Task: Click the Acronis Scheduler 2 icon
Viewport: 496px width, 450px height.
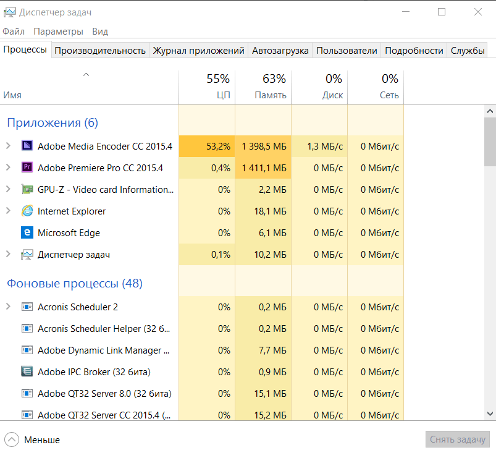Action: [27, 307]
